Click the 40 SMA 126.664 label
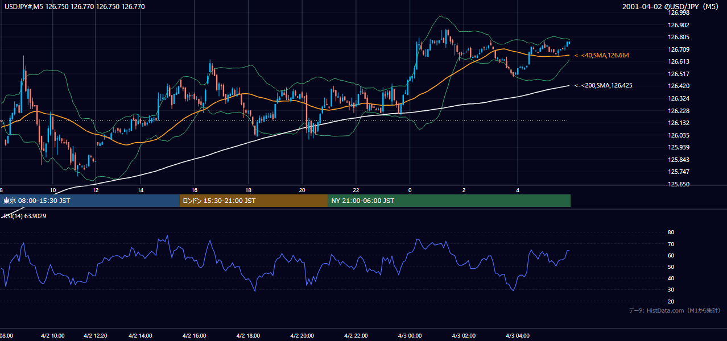The image size is (727, 341). (x=601, y=55)
